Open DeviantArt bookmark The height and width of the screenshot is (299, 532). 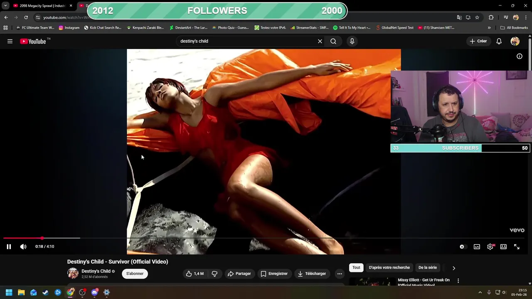pyautogui.click(x=188, y=28)
